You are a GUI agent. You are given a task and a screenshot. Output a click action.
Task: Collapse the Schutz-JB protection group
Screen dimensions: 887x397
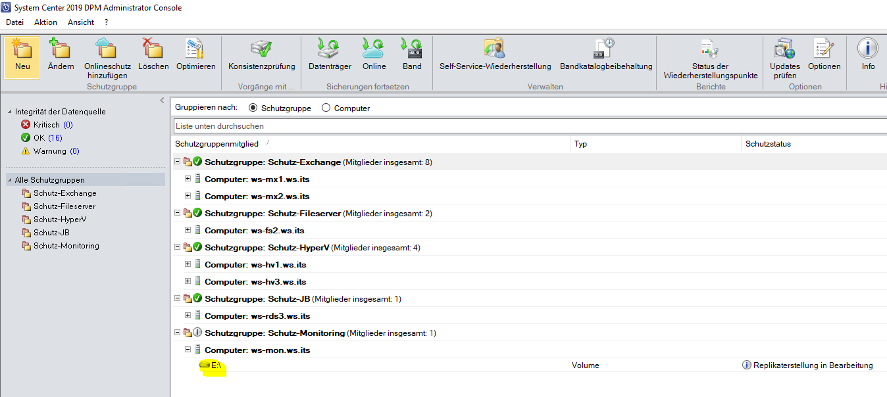[x=177, y=298]
